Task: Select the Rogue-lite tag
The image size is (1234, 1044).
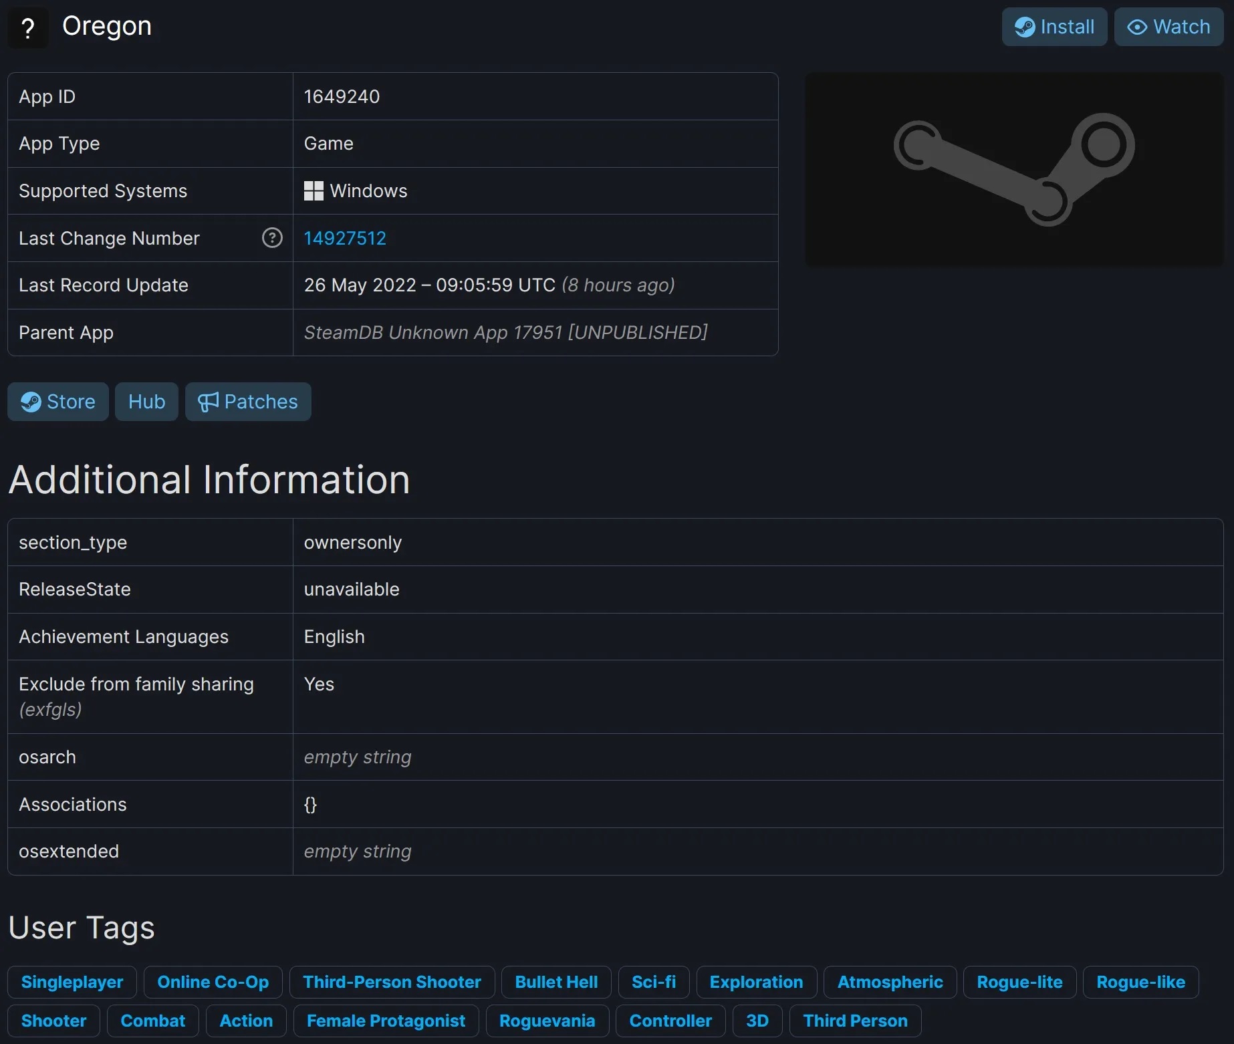Action: coord(1020,982)
